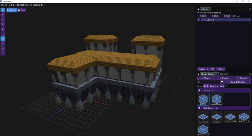Click the highlighted target circle tool icon
The width and height of the screenshot is (252, 136).
pyautogui.click(x=3, y=39)
